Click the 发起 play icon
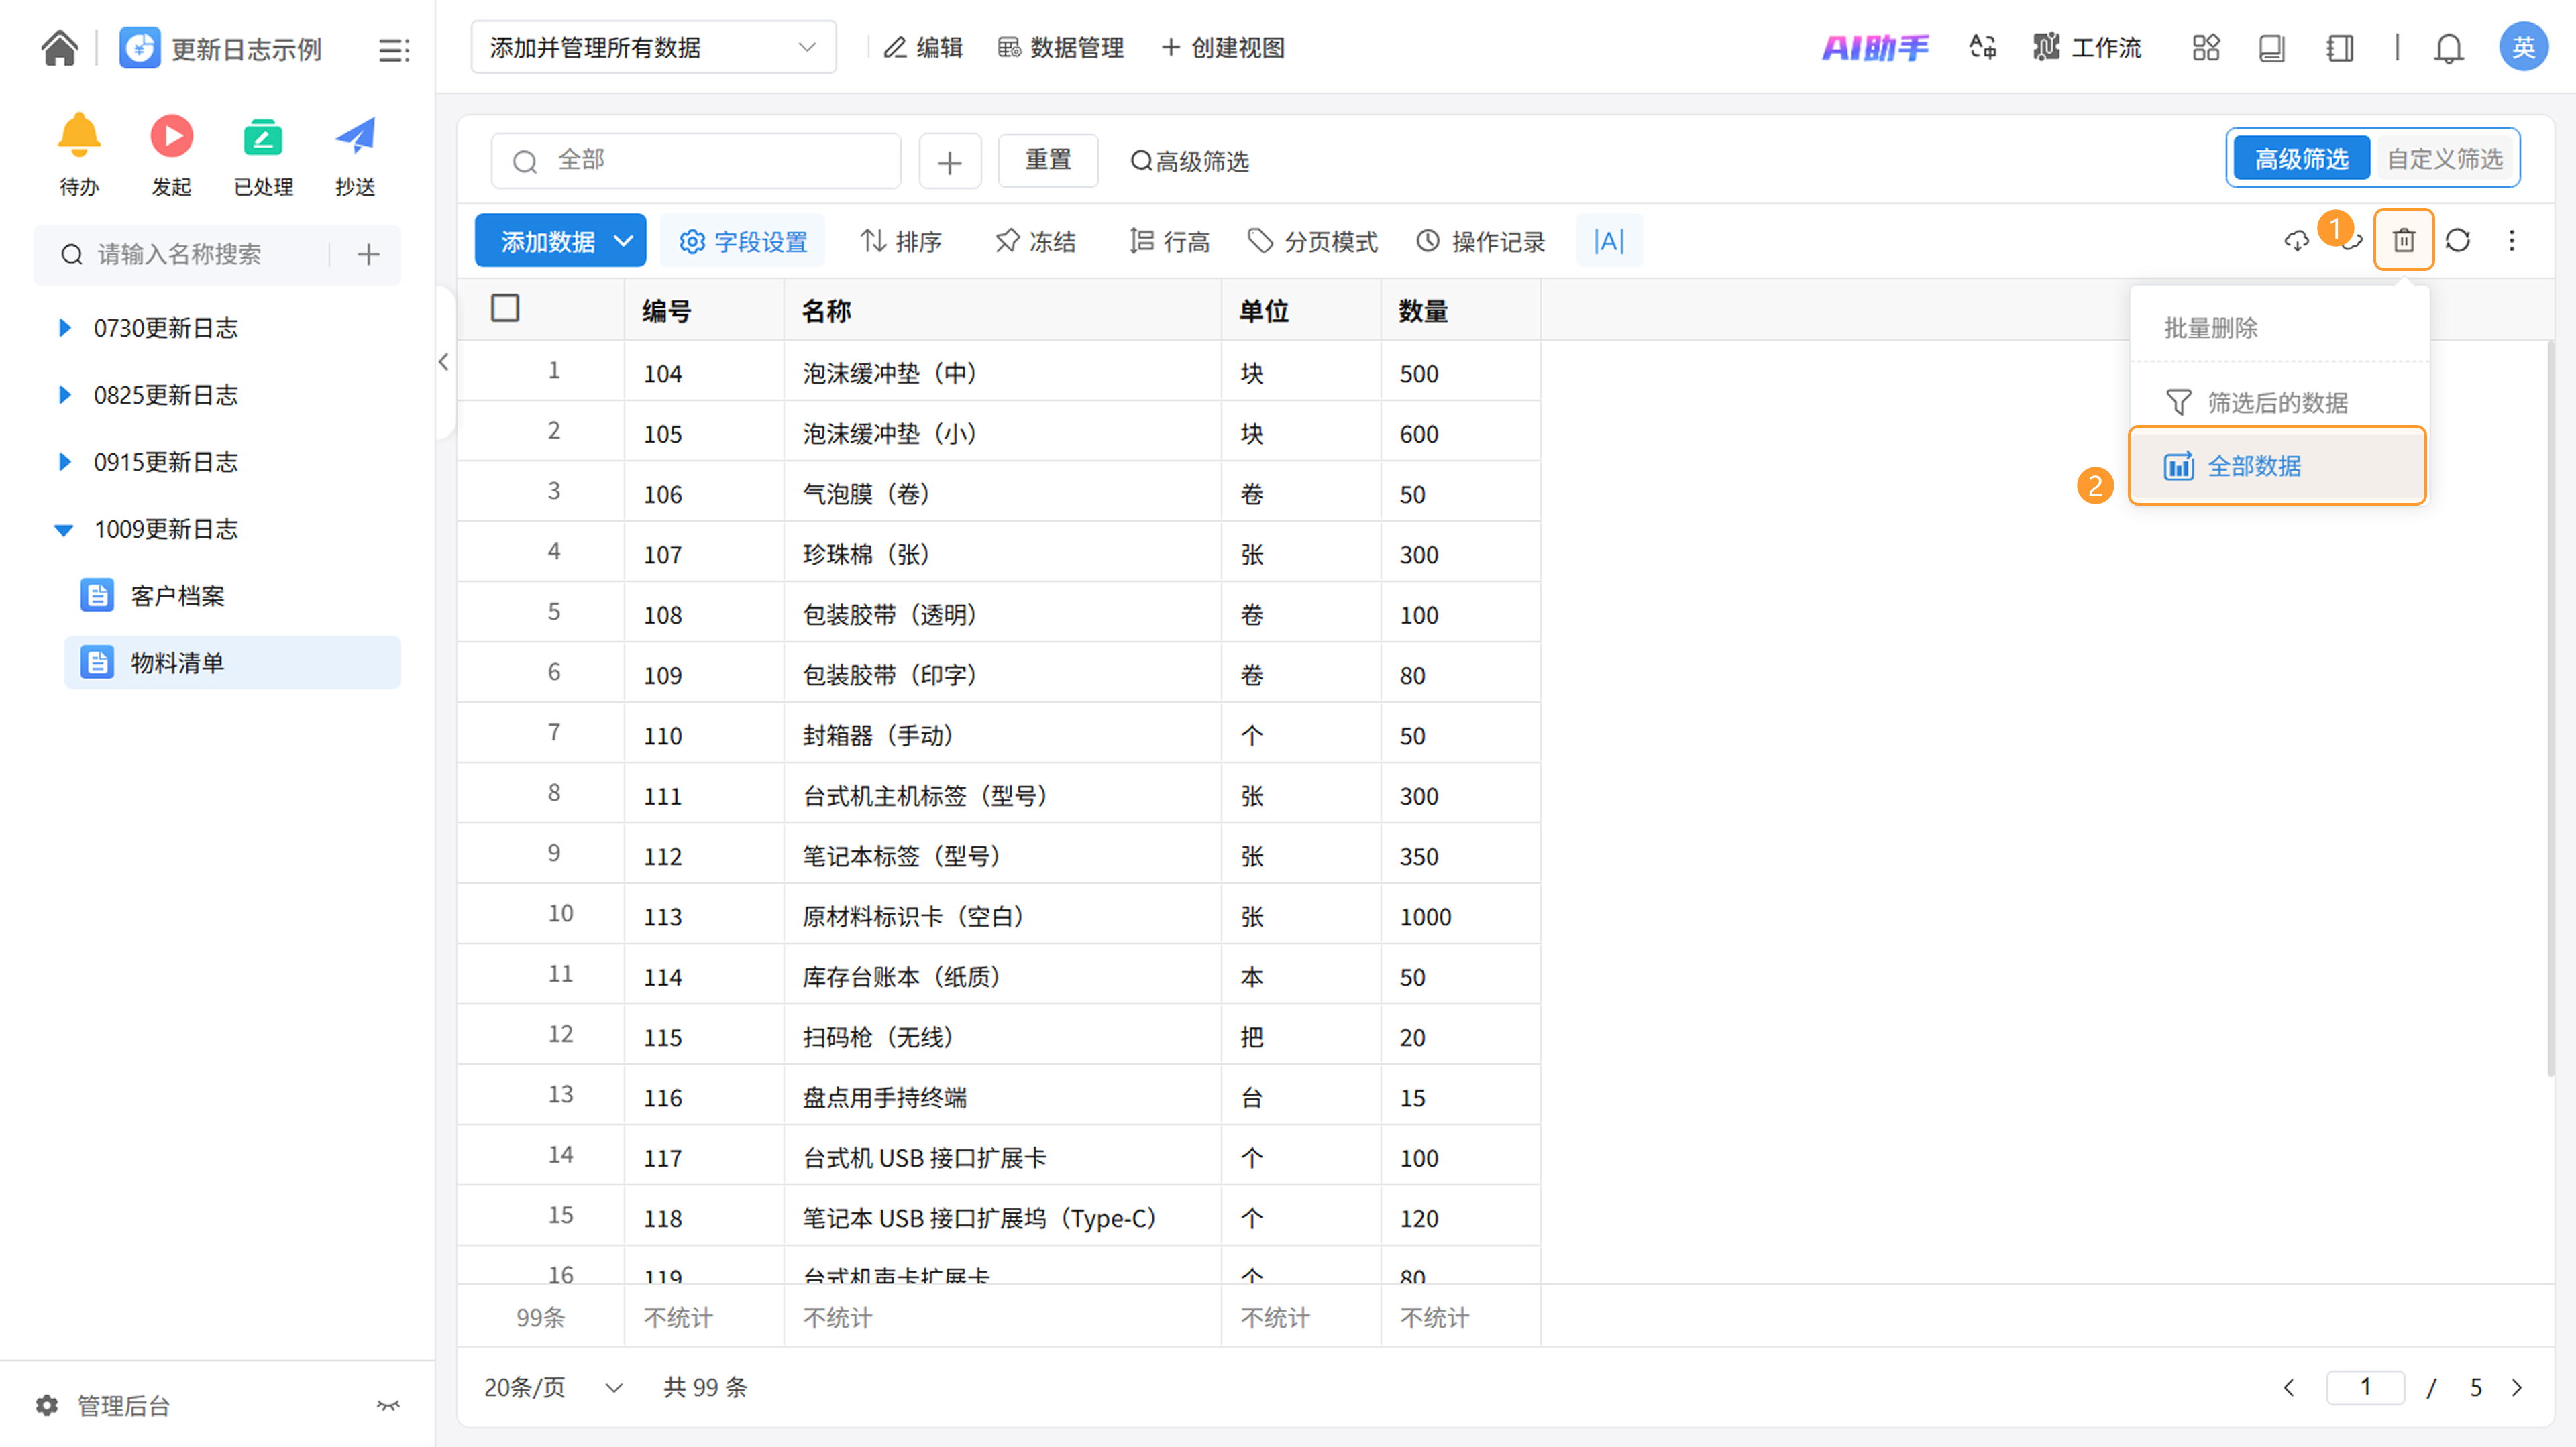 [x=171, y=137]
